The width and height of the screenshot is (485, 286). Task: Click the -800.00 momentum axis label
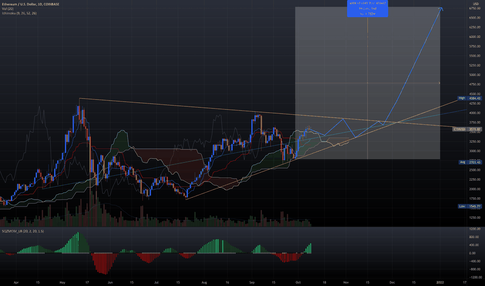click(475, 269)
